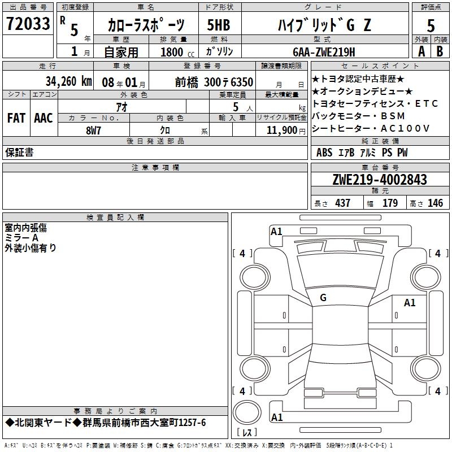The height and width of the screenshot is (452, 452).
Task: Click the evaluation score 5
Action: click(x=431, y=25)
